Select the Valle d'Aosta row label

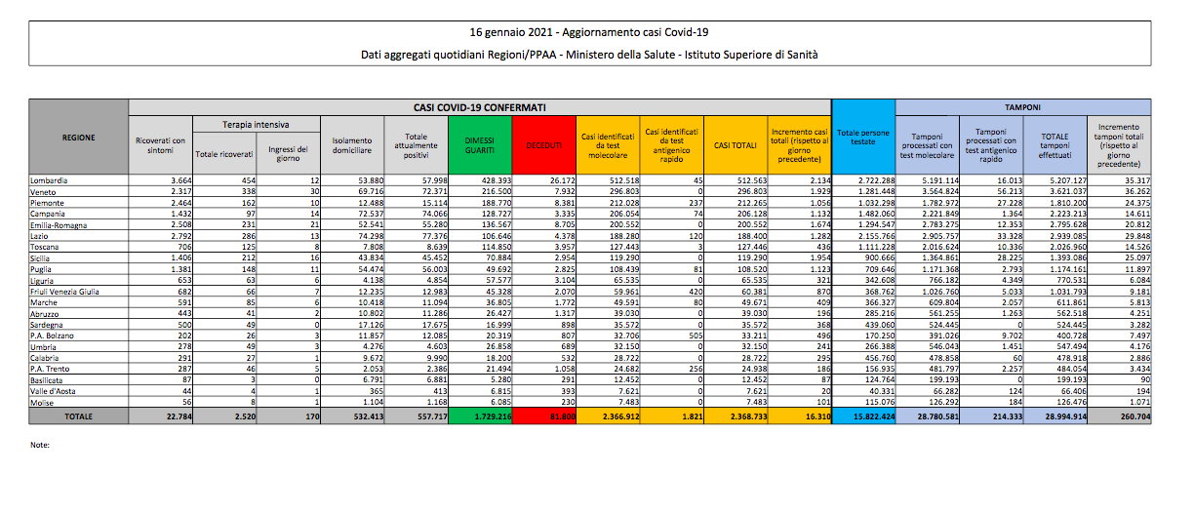[55, 390]
